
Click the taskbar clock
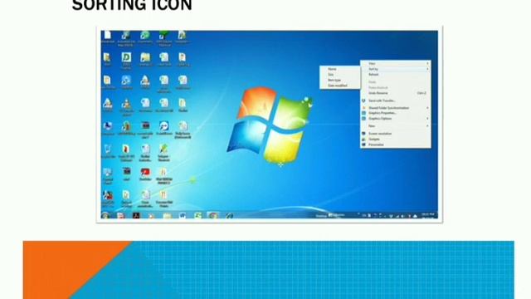click(428, 215)
